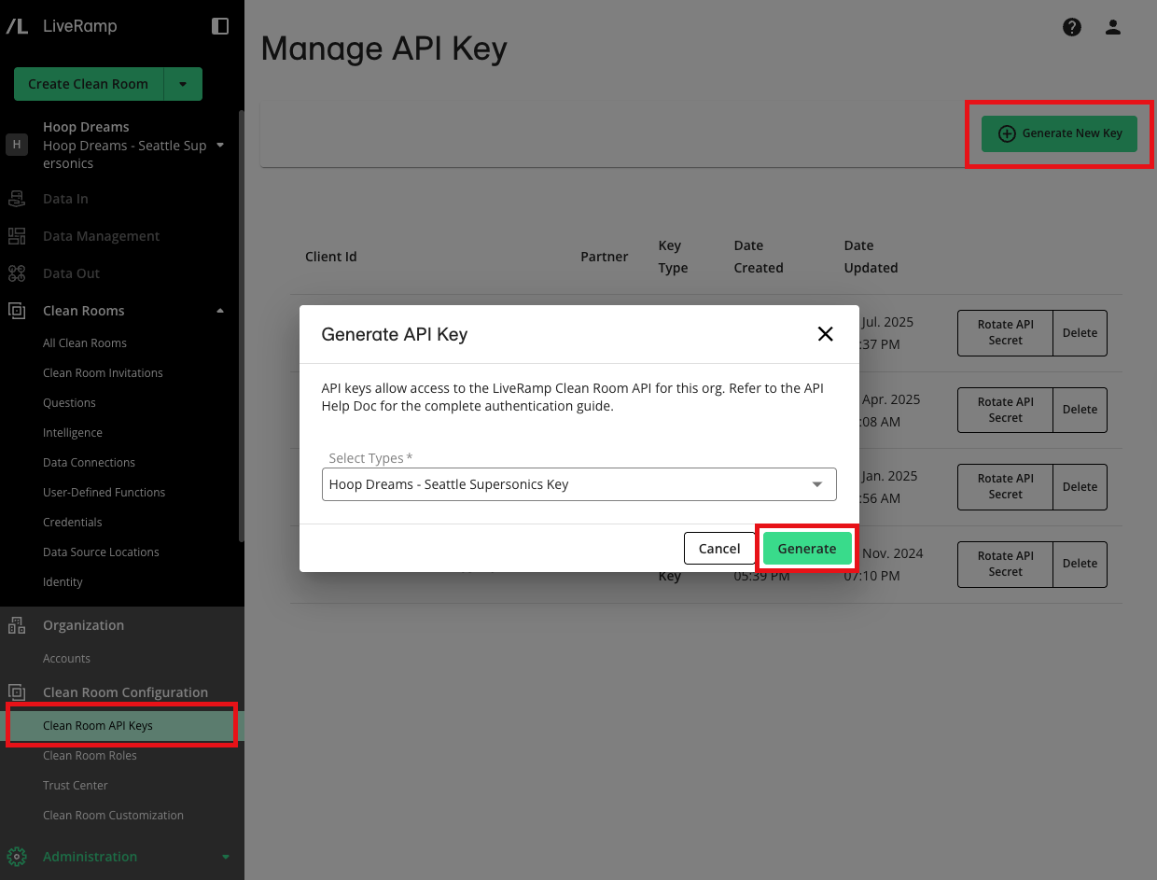Screen dimensions: 1157x880
Task: Open the help question mark icon
Action: click(1072, 27)
